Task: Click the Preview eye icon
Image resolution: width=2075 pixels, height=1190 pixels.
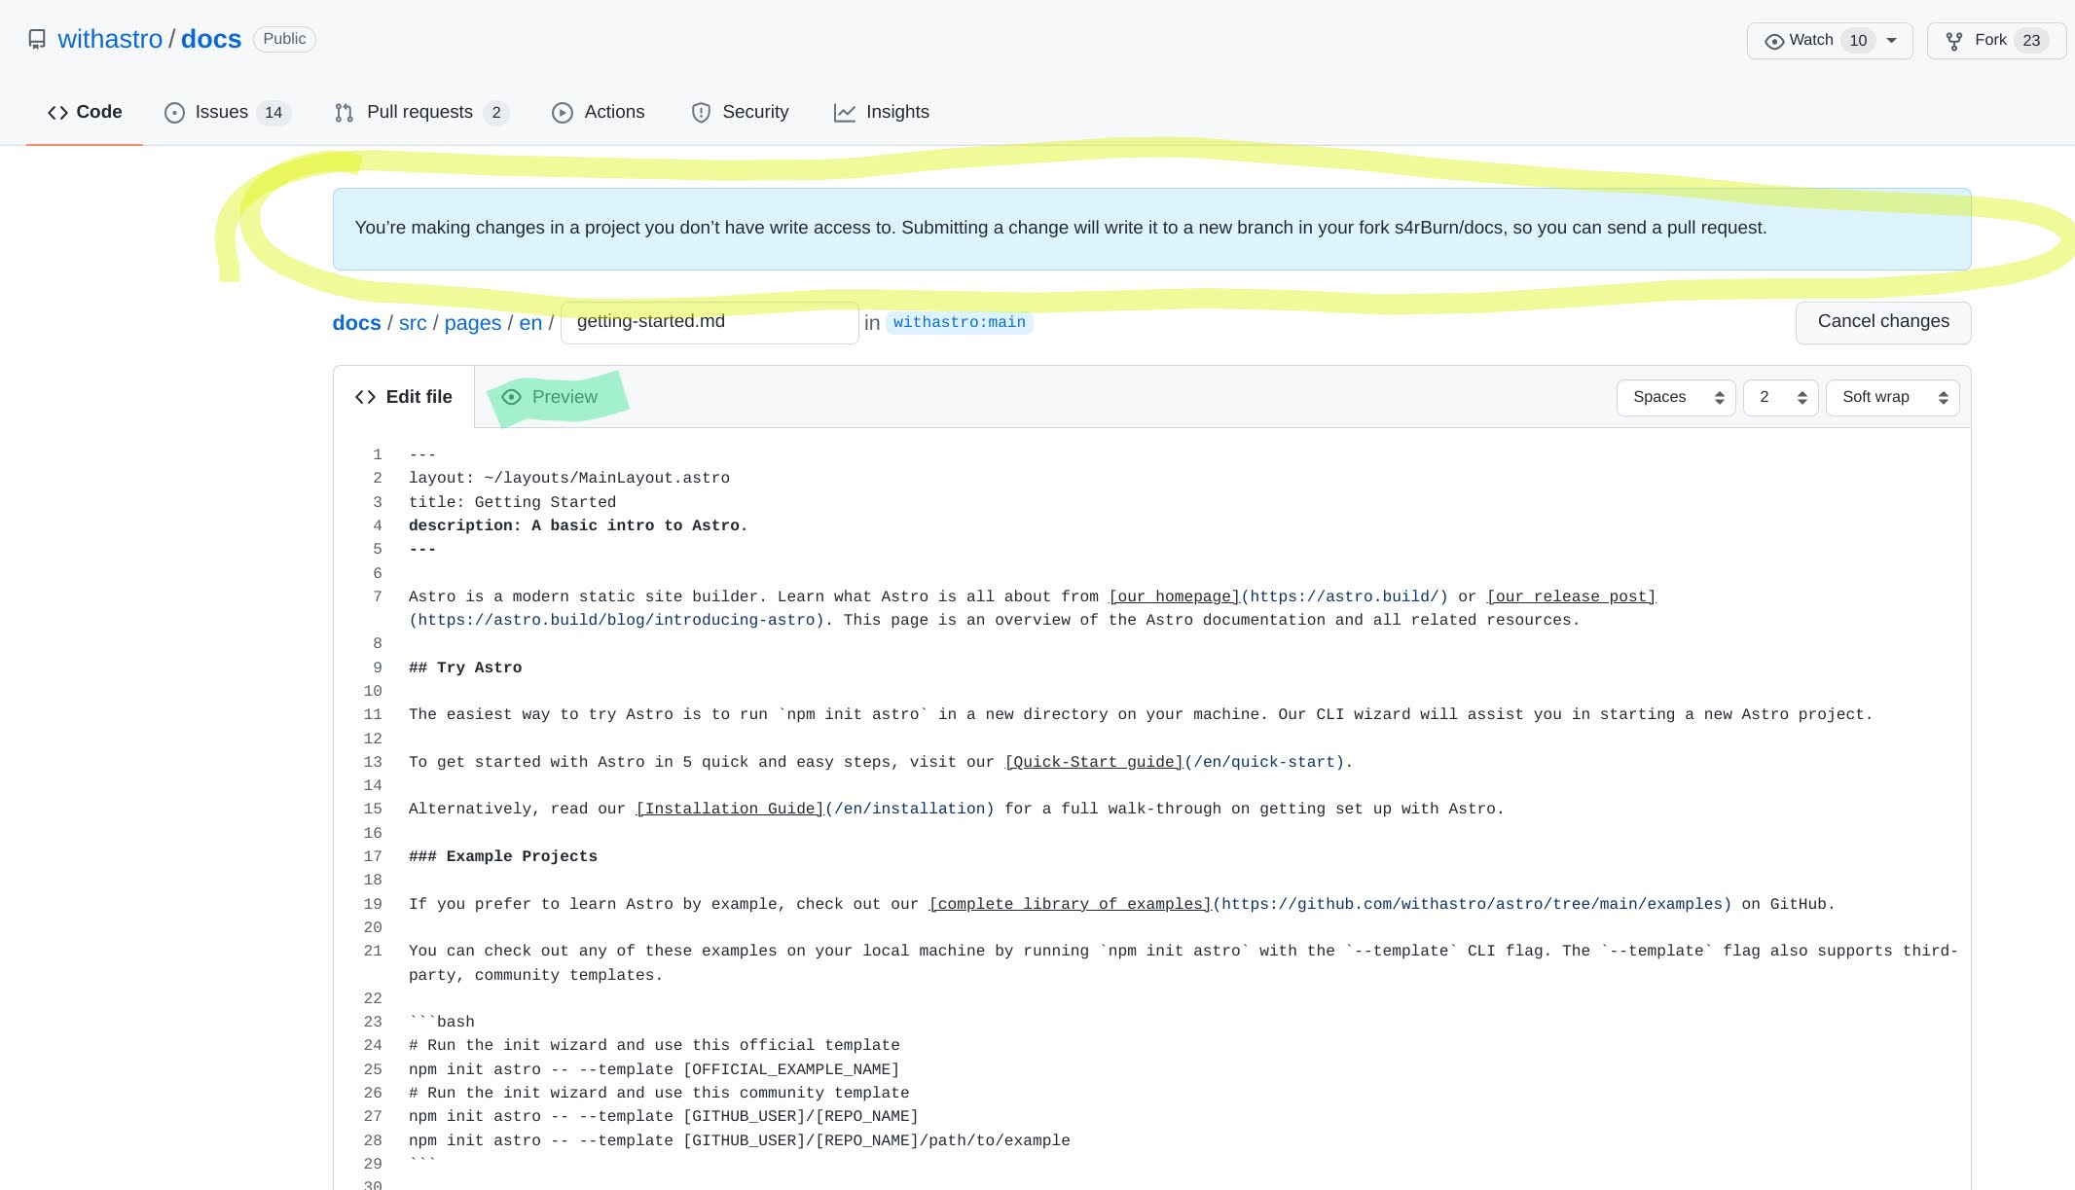Action: point(511,397)
